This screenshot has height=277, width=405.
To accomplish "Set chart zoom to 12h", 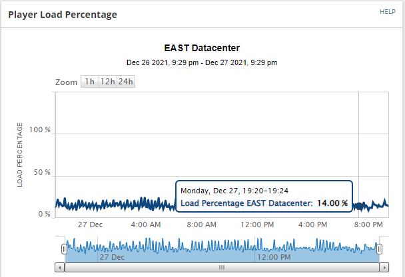I will (x=107, y=82).
